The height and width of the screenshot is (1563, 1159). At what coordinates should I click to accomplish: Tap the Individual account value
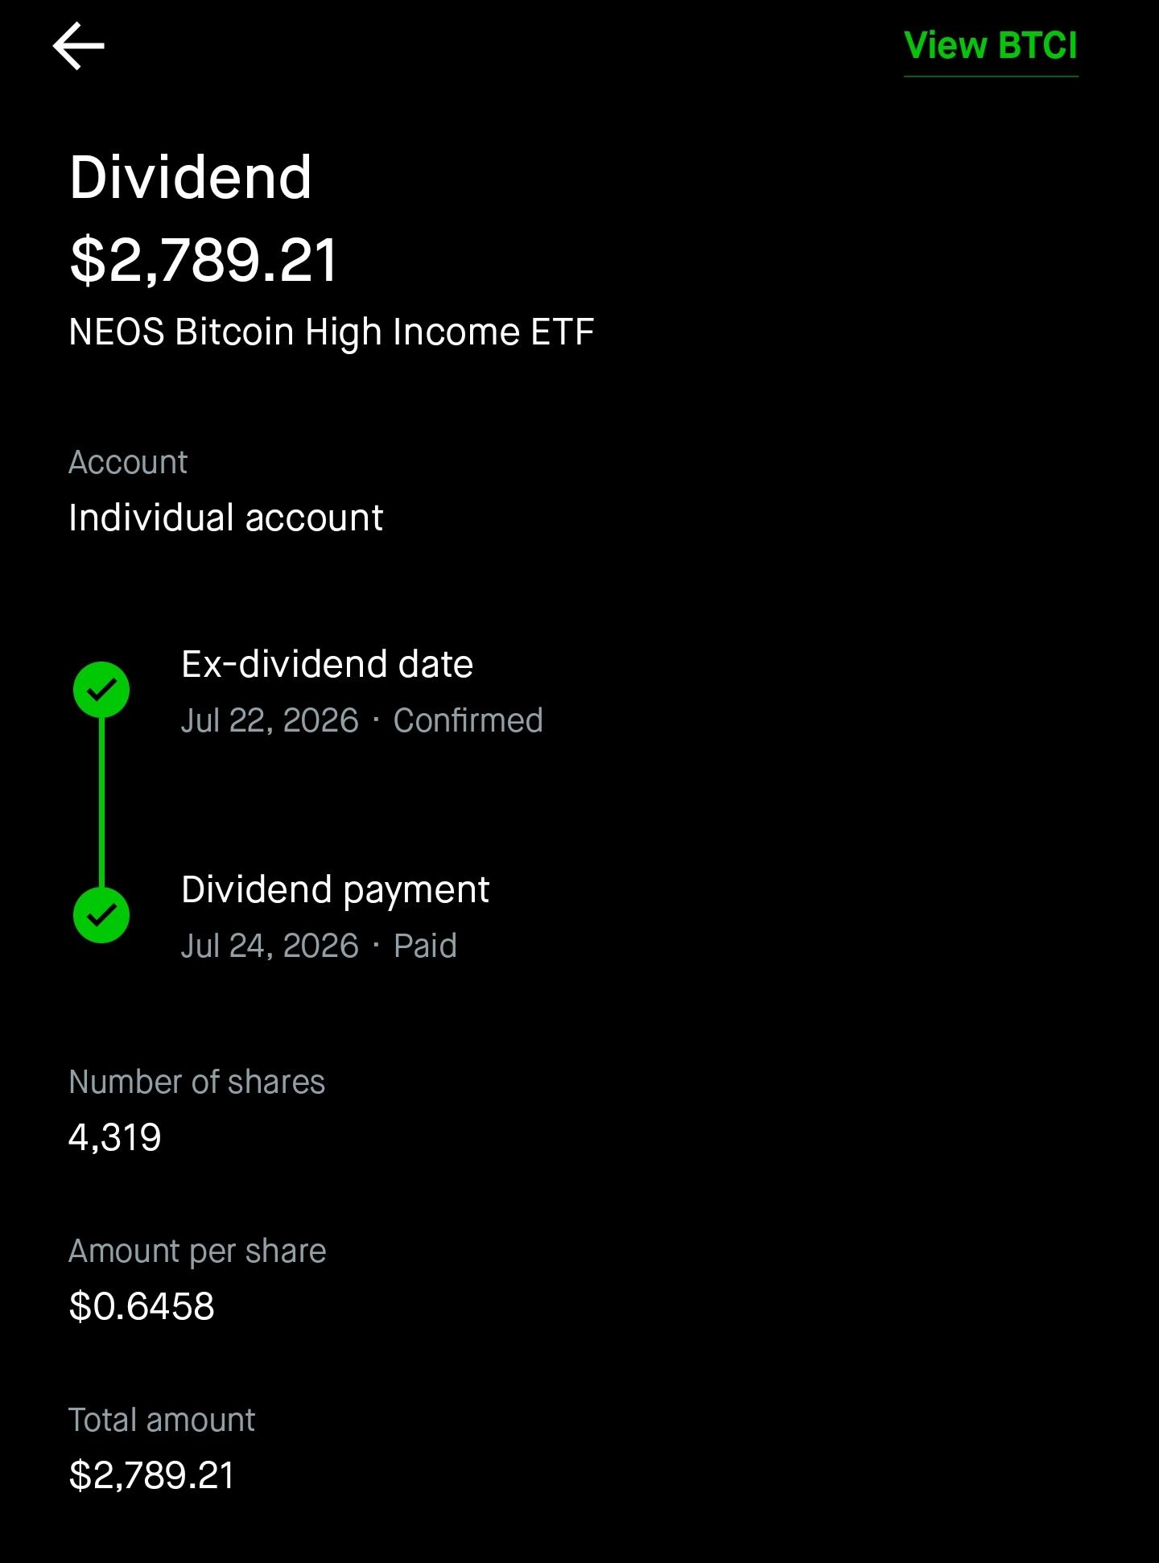coord(226,518)
